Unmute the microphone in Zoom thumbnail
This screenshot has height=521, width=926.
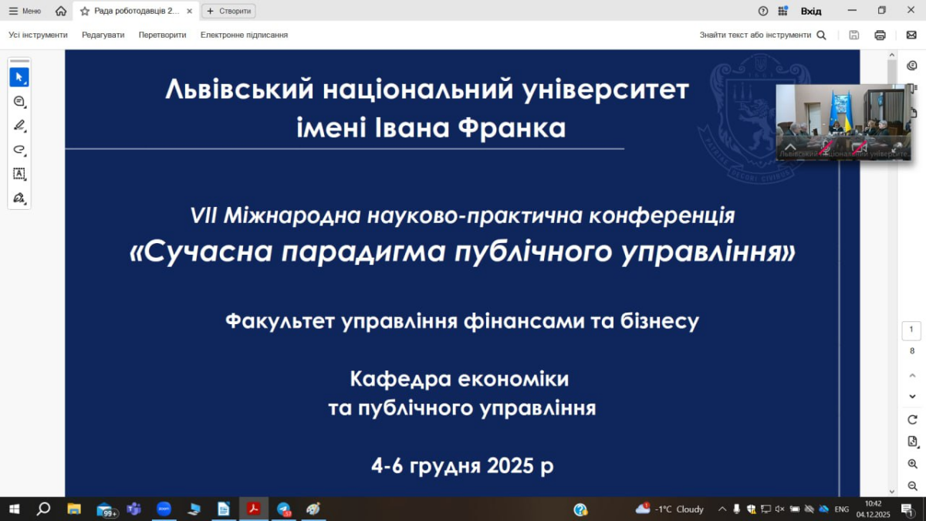[826, 147]
